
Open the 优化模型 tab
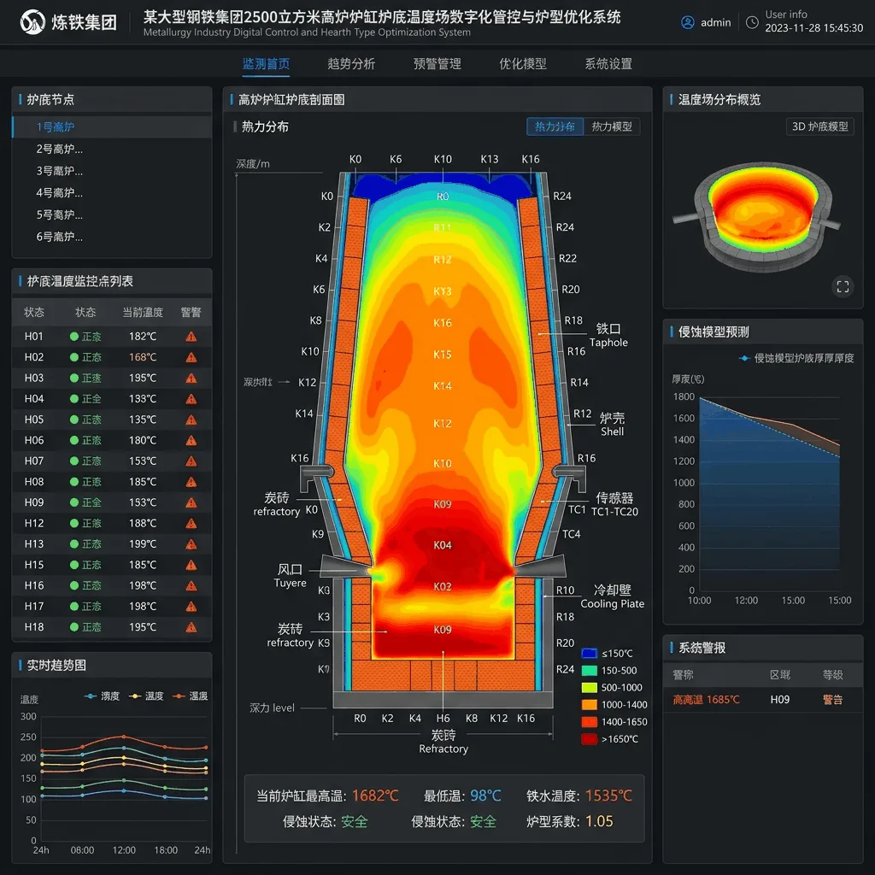click(523, 63)
